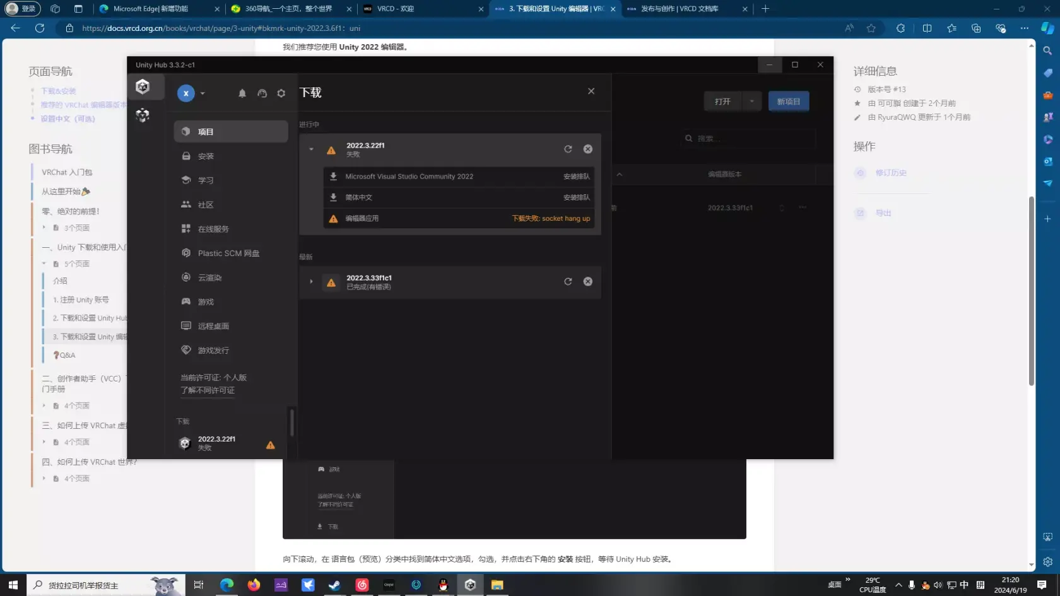The image size is (1060, 596).
Task: Go back in Edge browser
Action: tap(16, 28)
